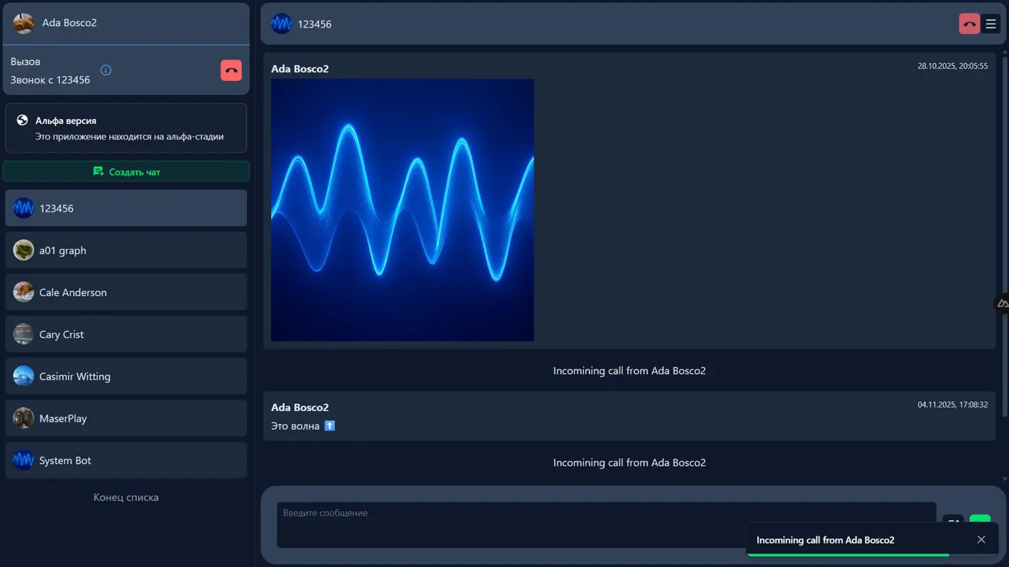Screen dimensions: 1009x567
Task: Dismiss the Incomining call notification
Action: (981, 539)
